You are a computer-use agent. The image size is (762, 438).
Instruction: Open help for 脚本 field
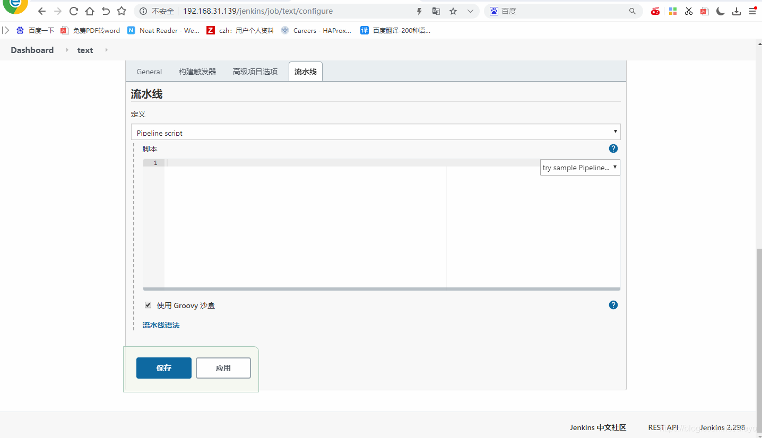pyautogui.click(x=613, y=148)
